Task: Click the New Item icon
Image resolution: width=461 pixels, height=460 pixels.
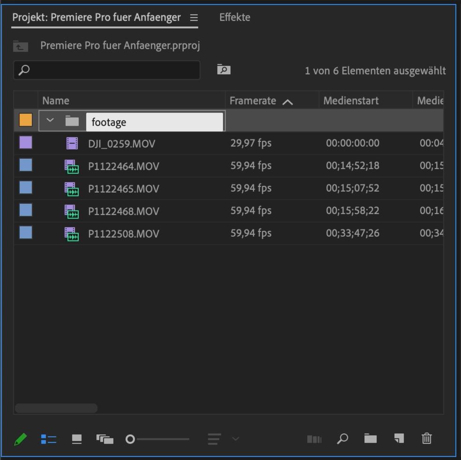Action: click(399, 439)
